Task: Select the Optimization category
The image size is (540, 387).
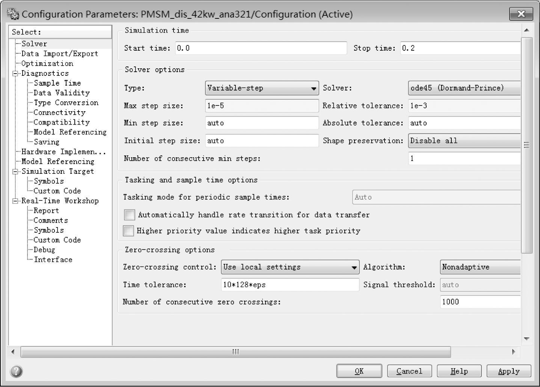Action: (47, 63)
